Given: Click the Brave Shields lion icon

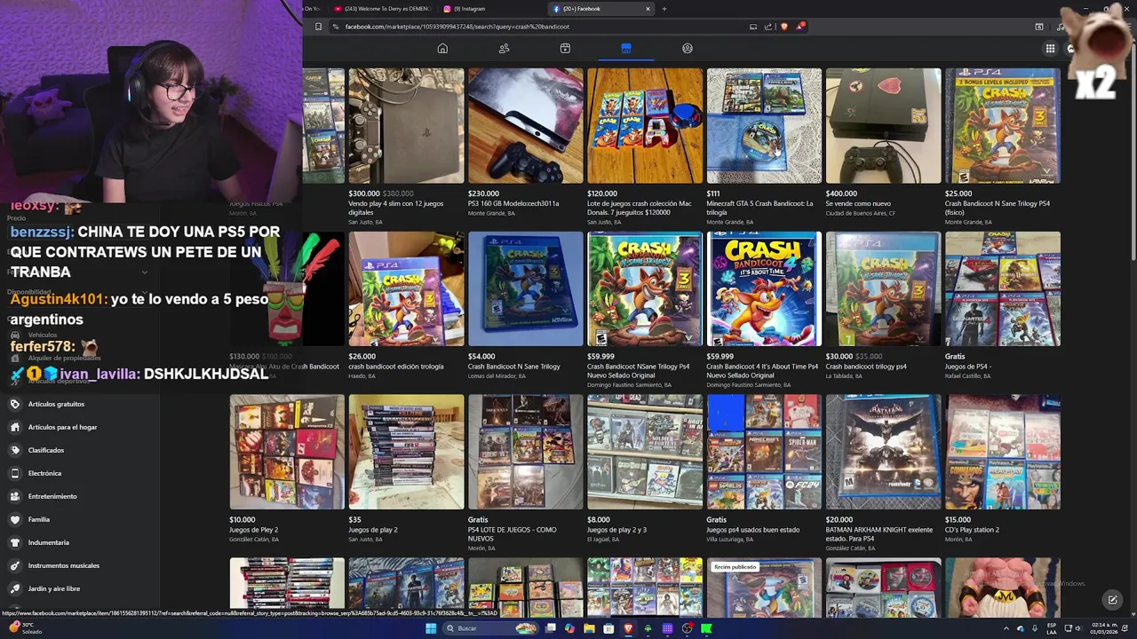Looking at the screenshot, I should pyautogui.click(x=783, y=27).
